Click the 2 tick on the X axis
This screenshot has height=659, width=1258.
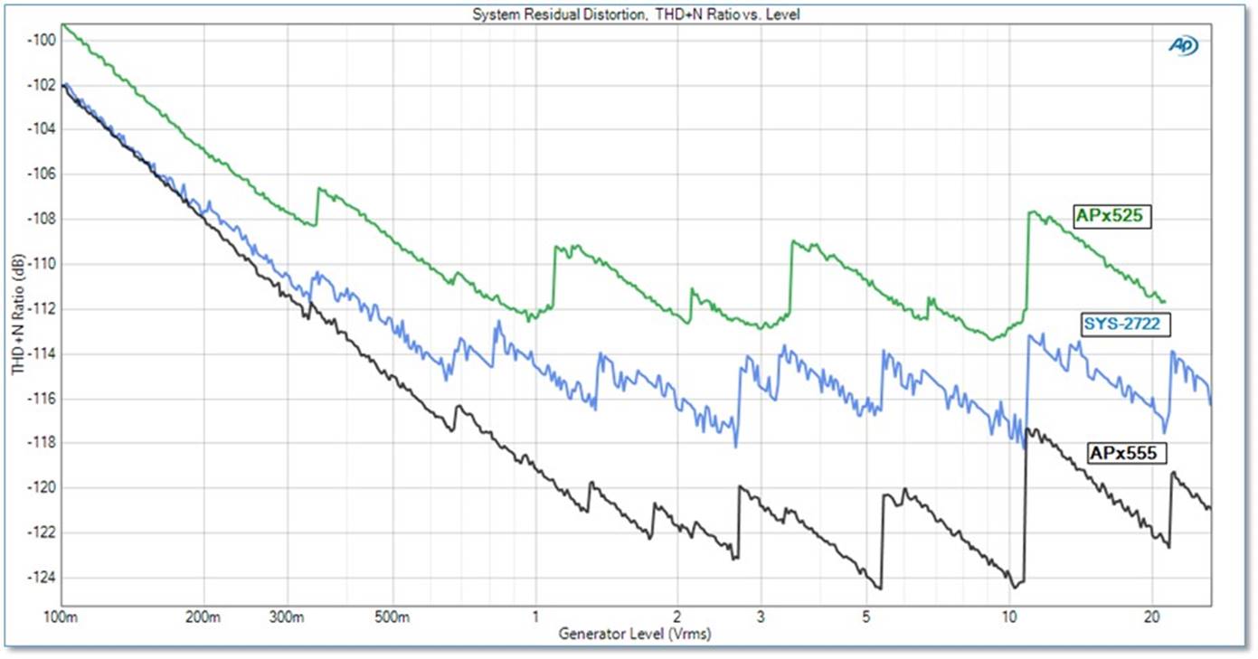(677, 617)
